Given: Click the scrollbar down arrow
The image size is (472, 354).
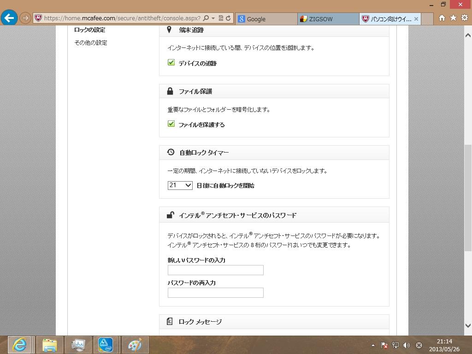Looking at the screenshot, I should click(x=468, y=325).
